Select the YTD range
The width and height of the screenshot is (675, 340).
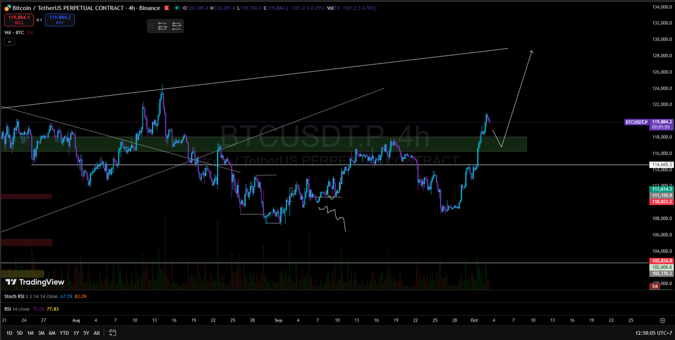[63, 332]
